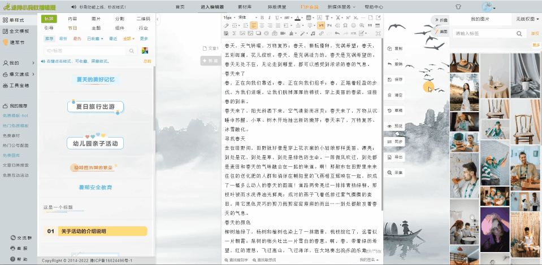
Task: Click the style search magnifier icon
Action: point(131,51)
